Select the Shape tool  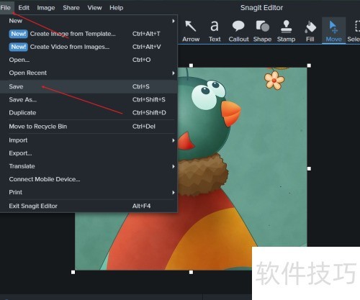[262, 31]
